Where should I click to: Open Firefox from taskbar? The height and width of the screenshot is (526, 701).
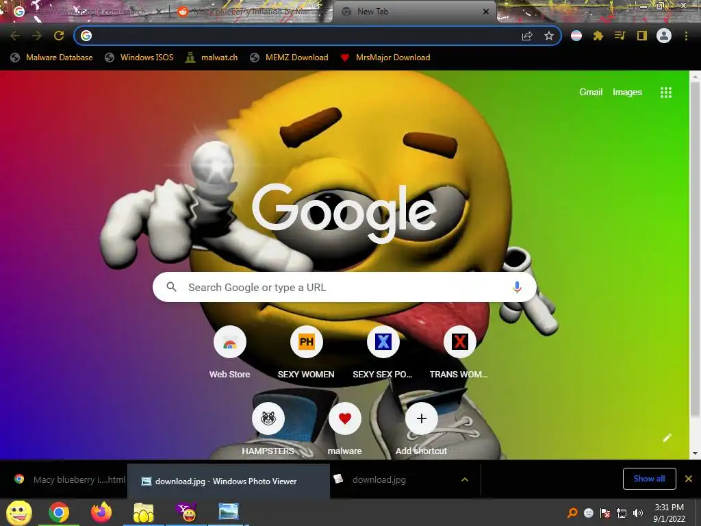[x=101, y=512]
